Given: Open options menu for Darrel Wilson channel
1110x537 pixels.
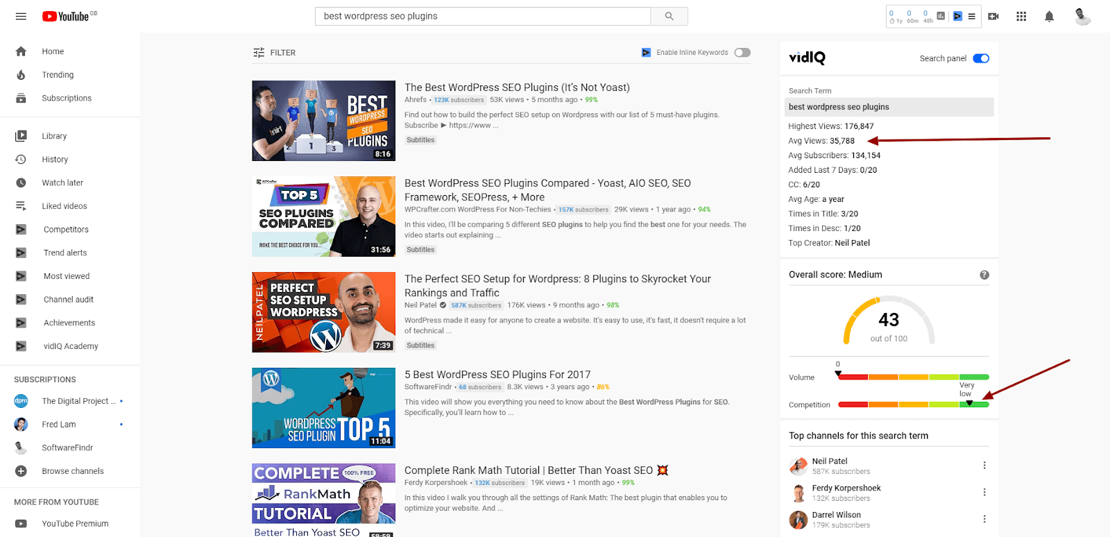Looking at the screenshot, I should pyautogui.click(x=984, y=519).
